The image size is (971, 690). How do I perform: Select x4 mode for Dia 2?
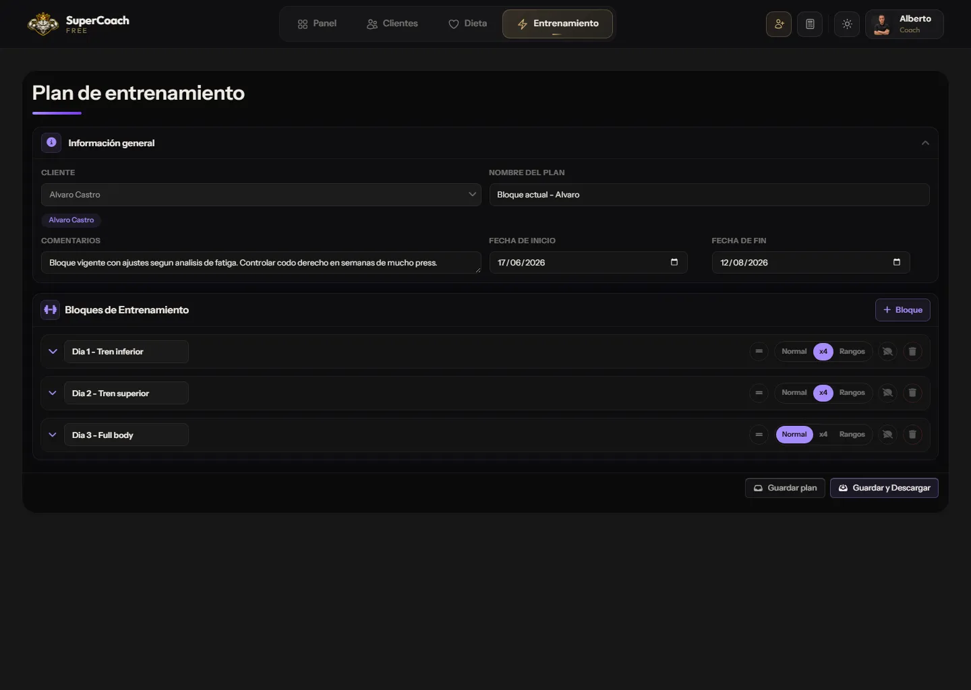coord(823,393)
